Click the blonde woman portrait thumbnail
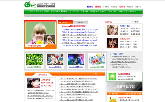This screenshot has width=165, height=102. pos(112,30)
